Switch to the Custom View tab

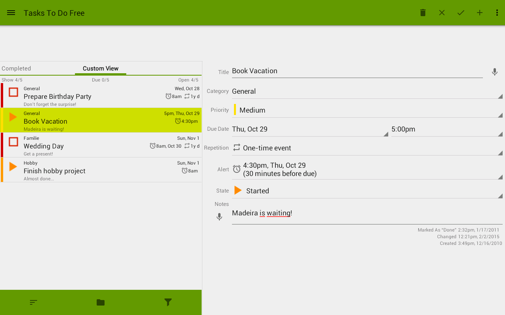[x=101, y=69]
